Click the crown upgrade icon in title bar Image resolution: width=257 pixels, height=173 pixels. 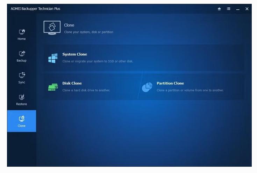point(219,9)
